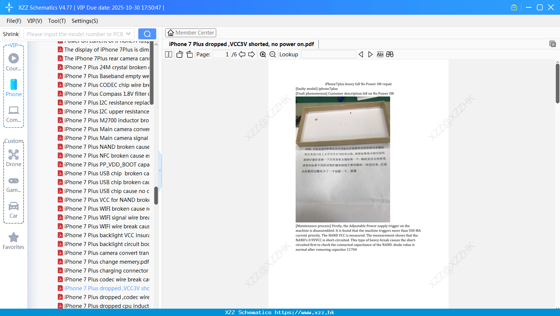560x316 pixels.
Task: Close the open PDF tab icon
Action: click(x=553, y=44)
